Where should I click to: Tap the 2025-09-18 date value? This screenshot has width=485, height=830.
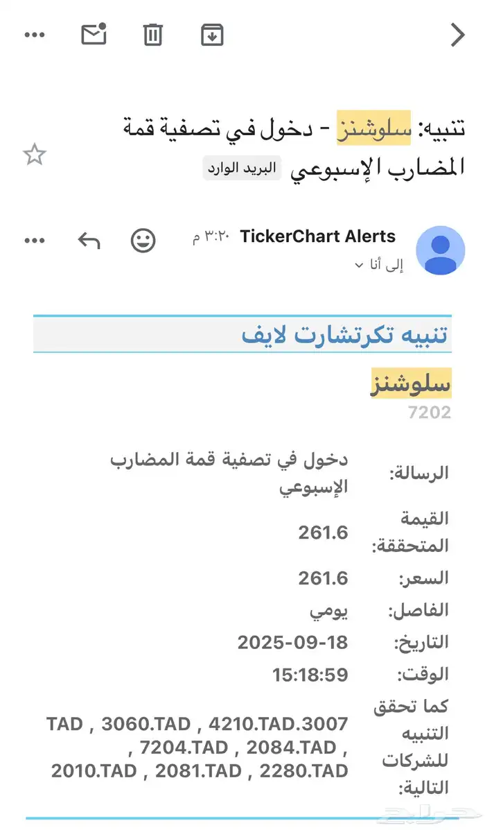292,642
